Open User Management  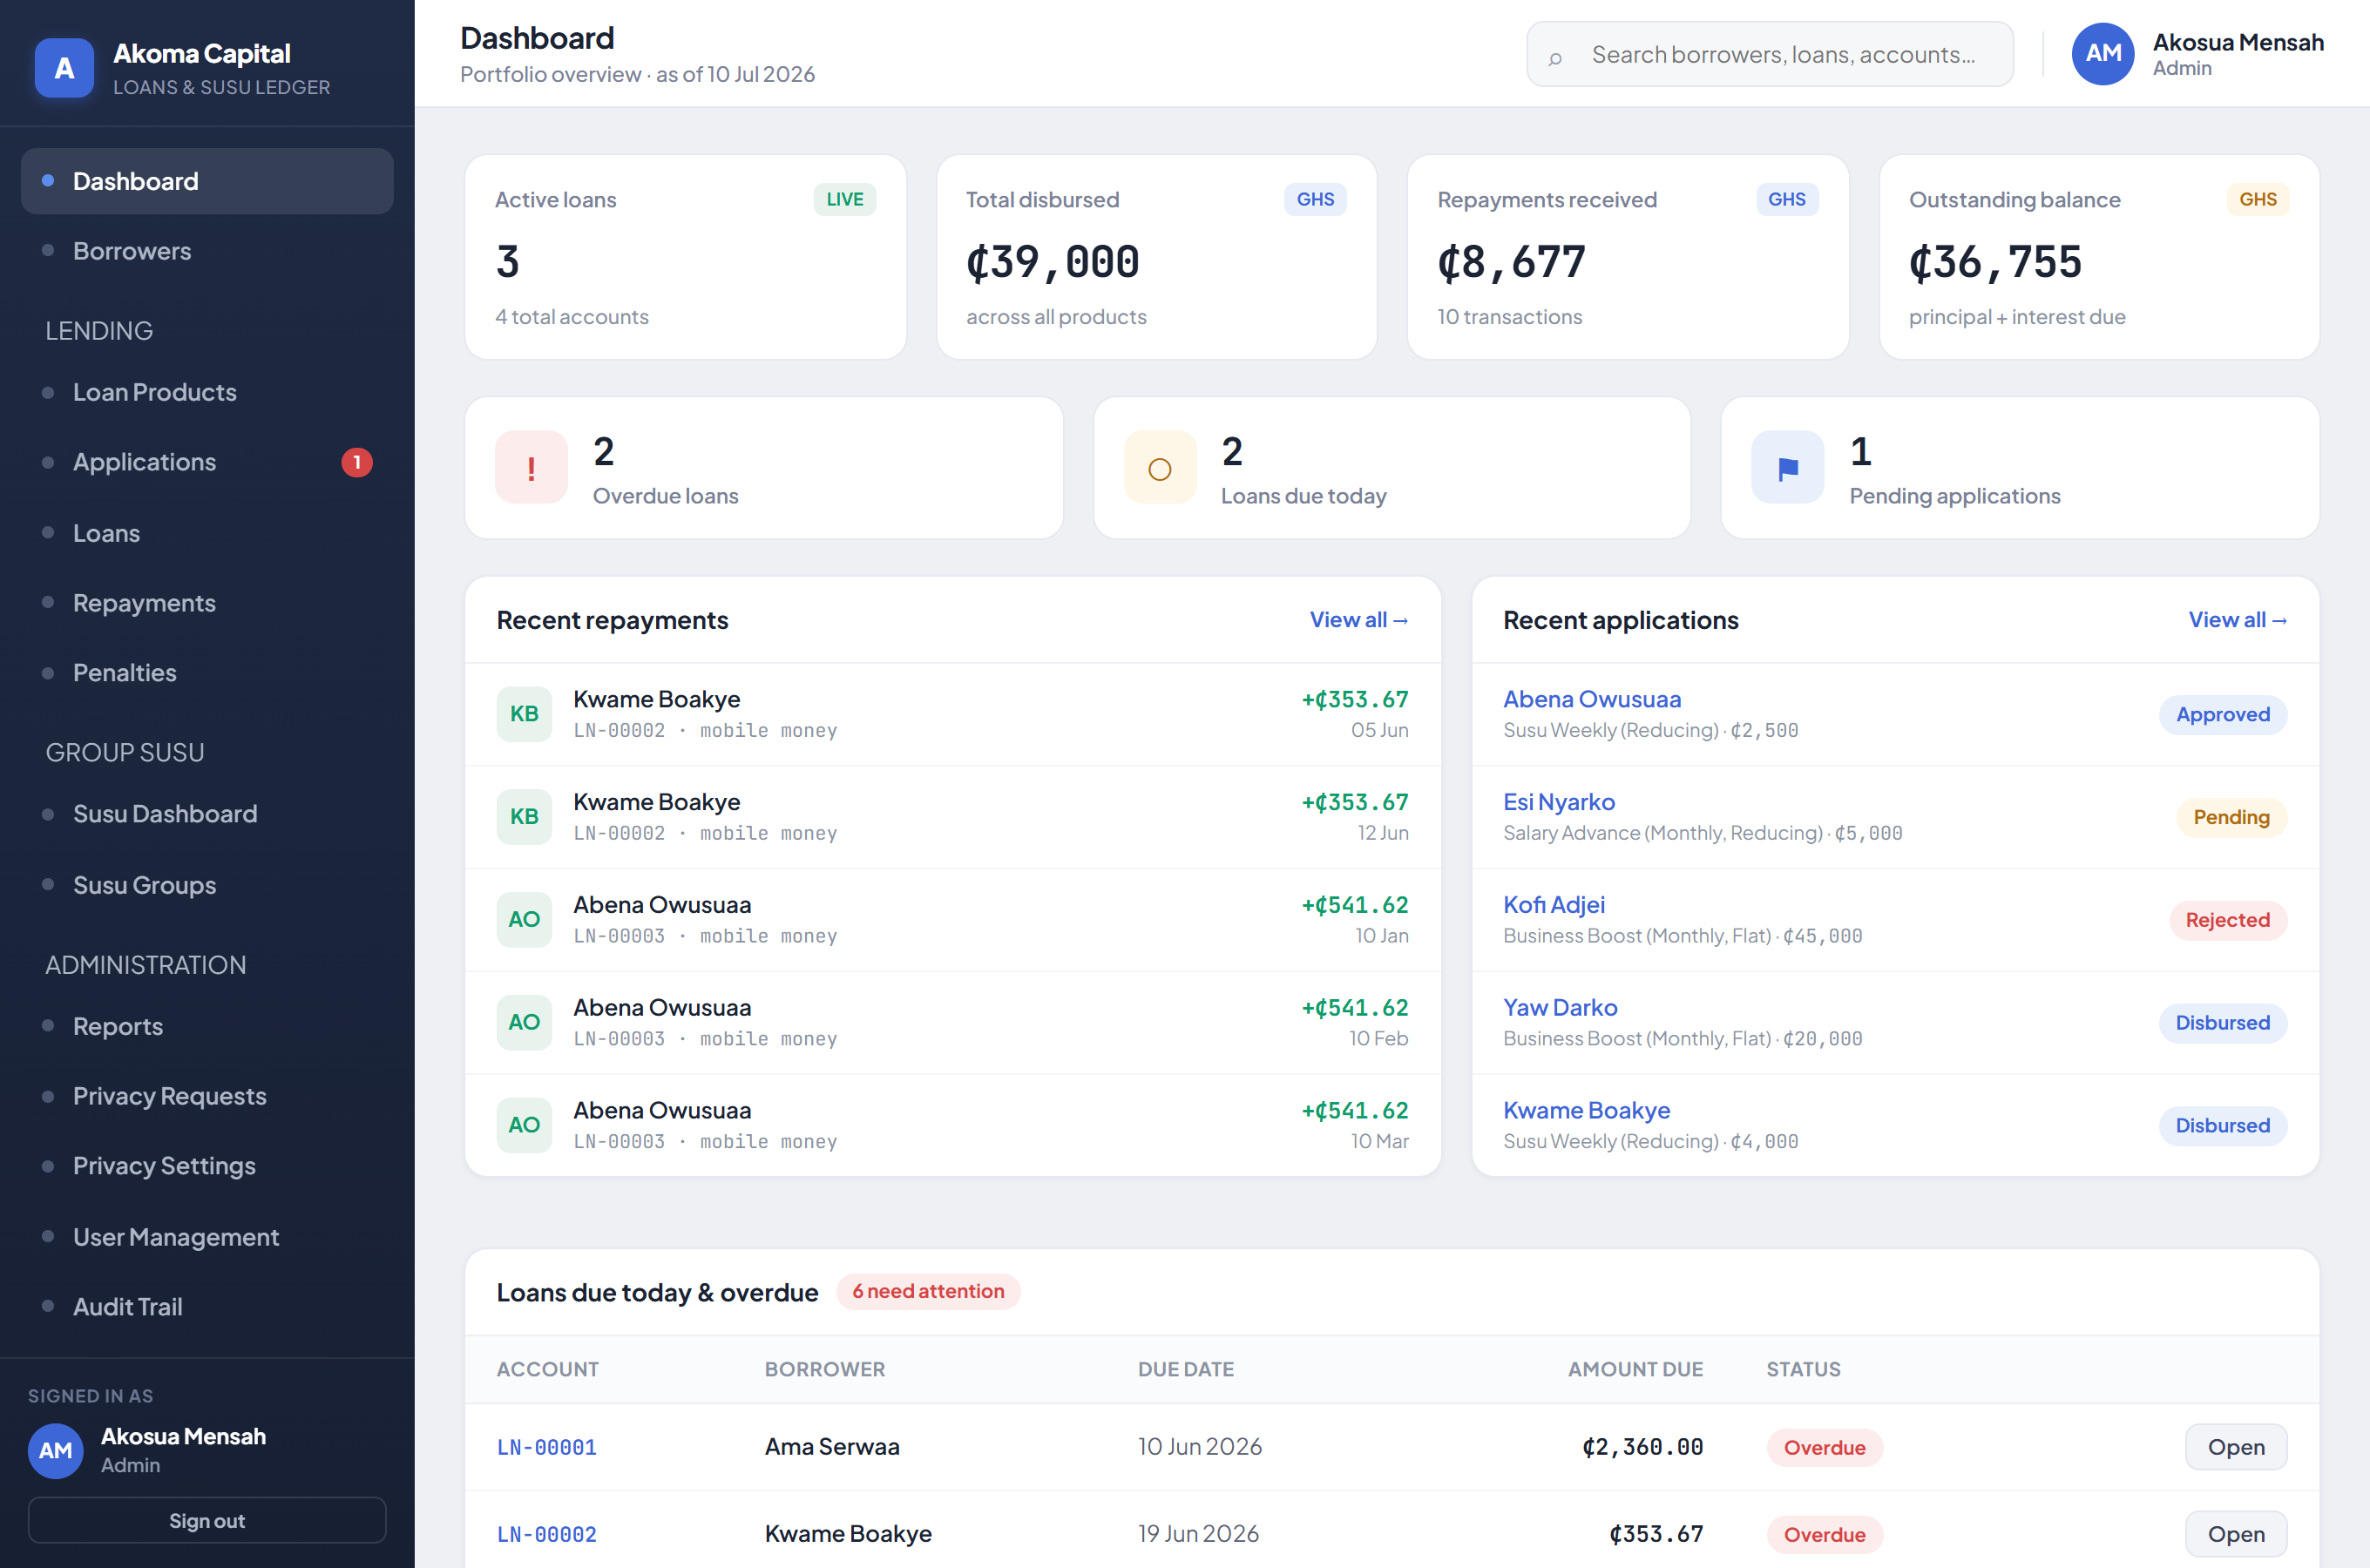(x=207, y=1237)
